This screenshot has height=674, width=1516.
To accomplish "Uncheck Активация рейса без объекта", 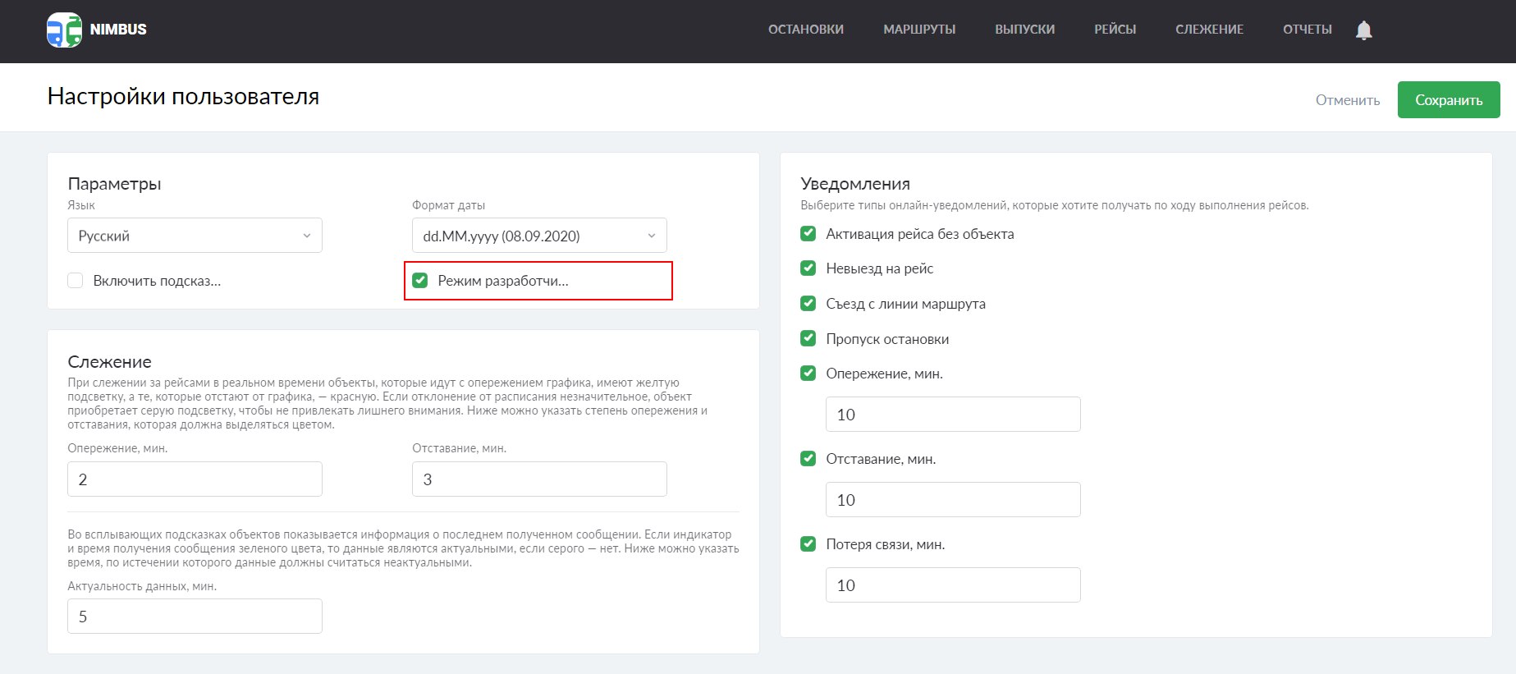I will pyautogui.click(x=808, y=234).
